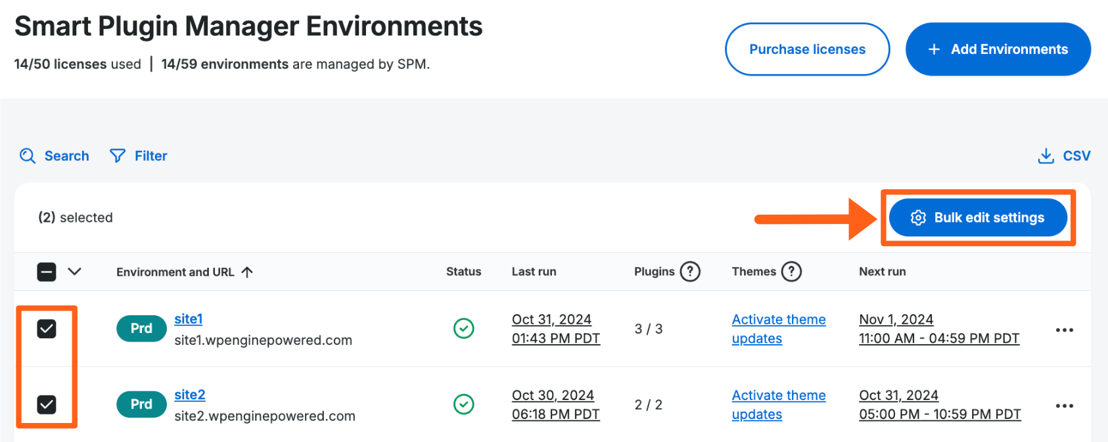Viewport: 1108px width, 442px height.
Task: Click the 3 / 3 plugins count
Action: pos(649,329)
